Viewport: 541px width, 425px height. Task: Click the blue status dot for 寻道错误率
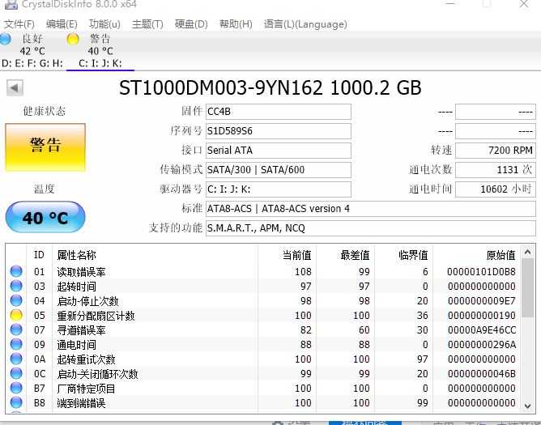click(16, 329)
